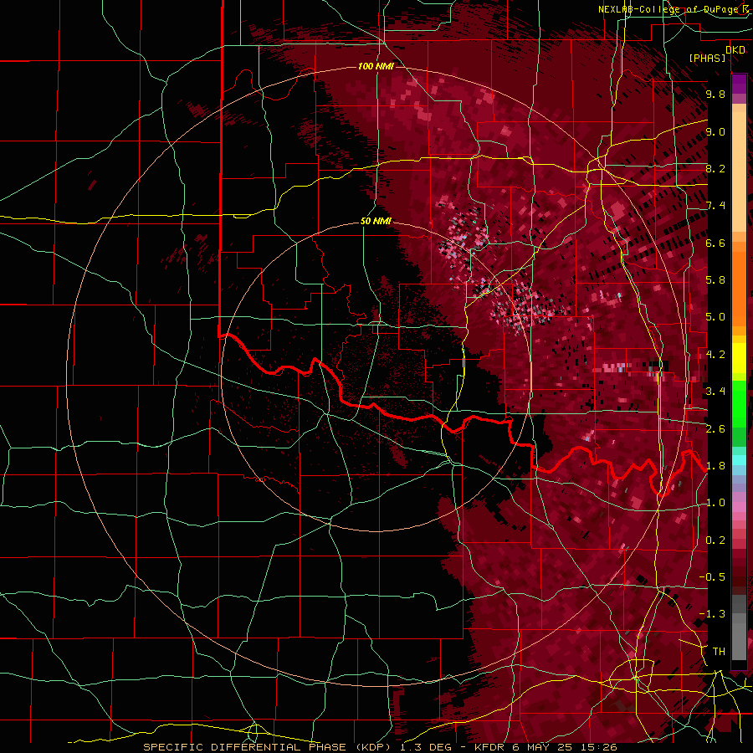Viewport: 753px width, 753px height.
Task: Click the 5.8 scale value label
Action: coord(715,280)
